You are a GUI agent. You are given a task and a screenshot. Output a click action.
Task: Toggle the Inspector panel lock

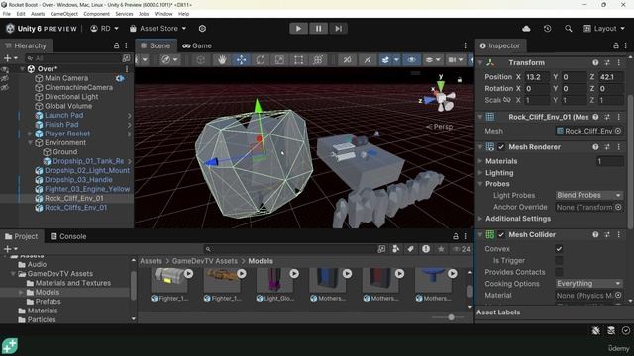tap(616, 45)
